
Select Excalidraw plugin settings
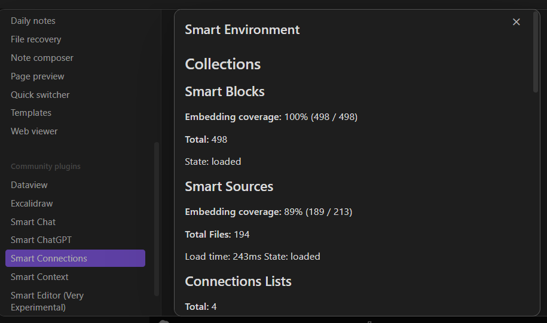(32, 204)
